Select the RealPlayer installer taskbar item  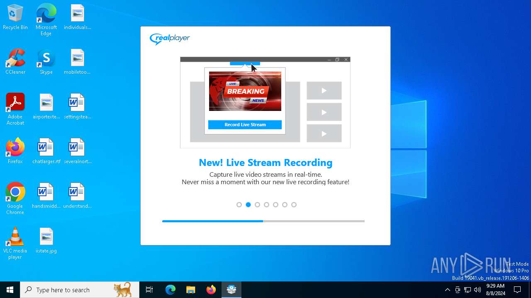pos(231,290)
